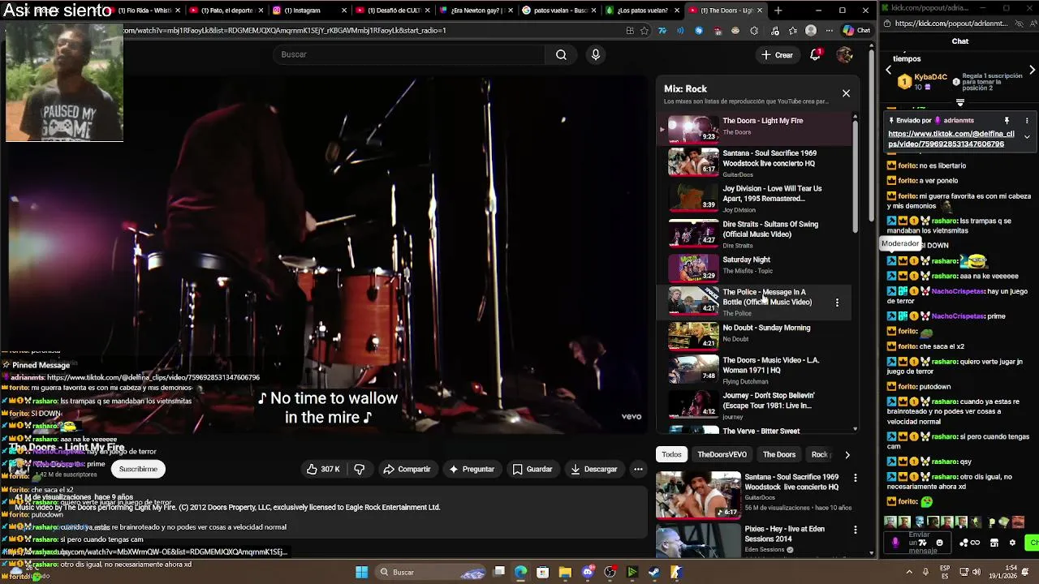Show hidden system tray icons chevron

911,572
